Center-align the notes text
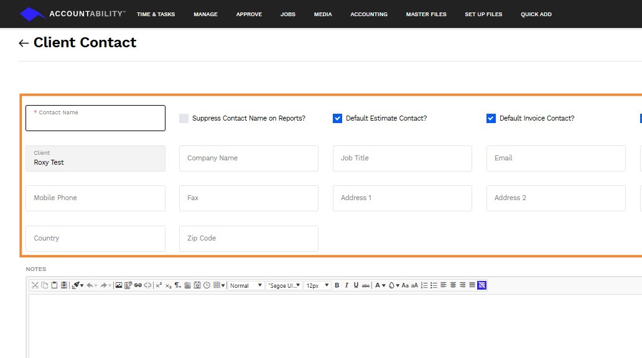 (454, 285)
